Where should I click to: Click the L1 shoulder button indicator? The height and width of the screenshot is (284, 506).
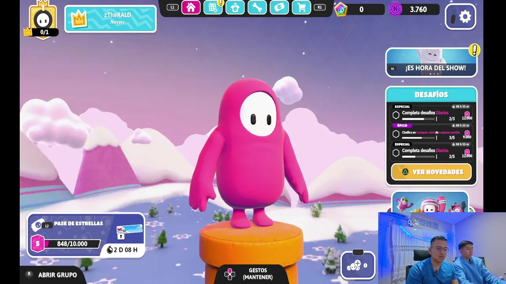(172, 7)
